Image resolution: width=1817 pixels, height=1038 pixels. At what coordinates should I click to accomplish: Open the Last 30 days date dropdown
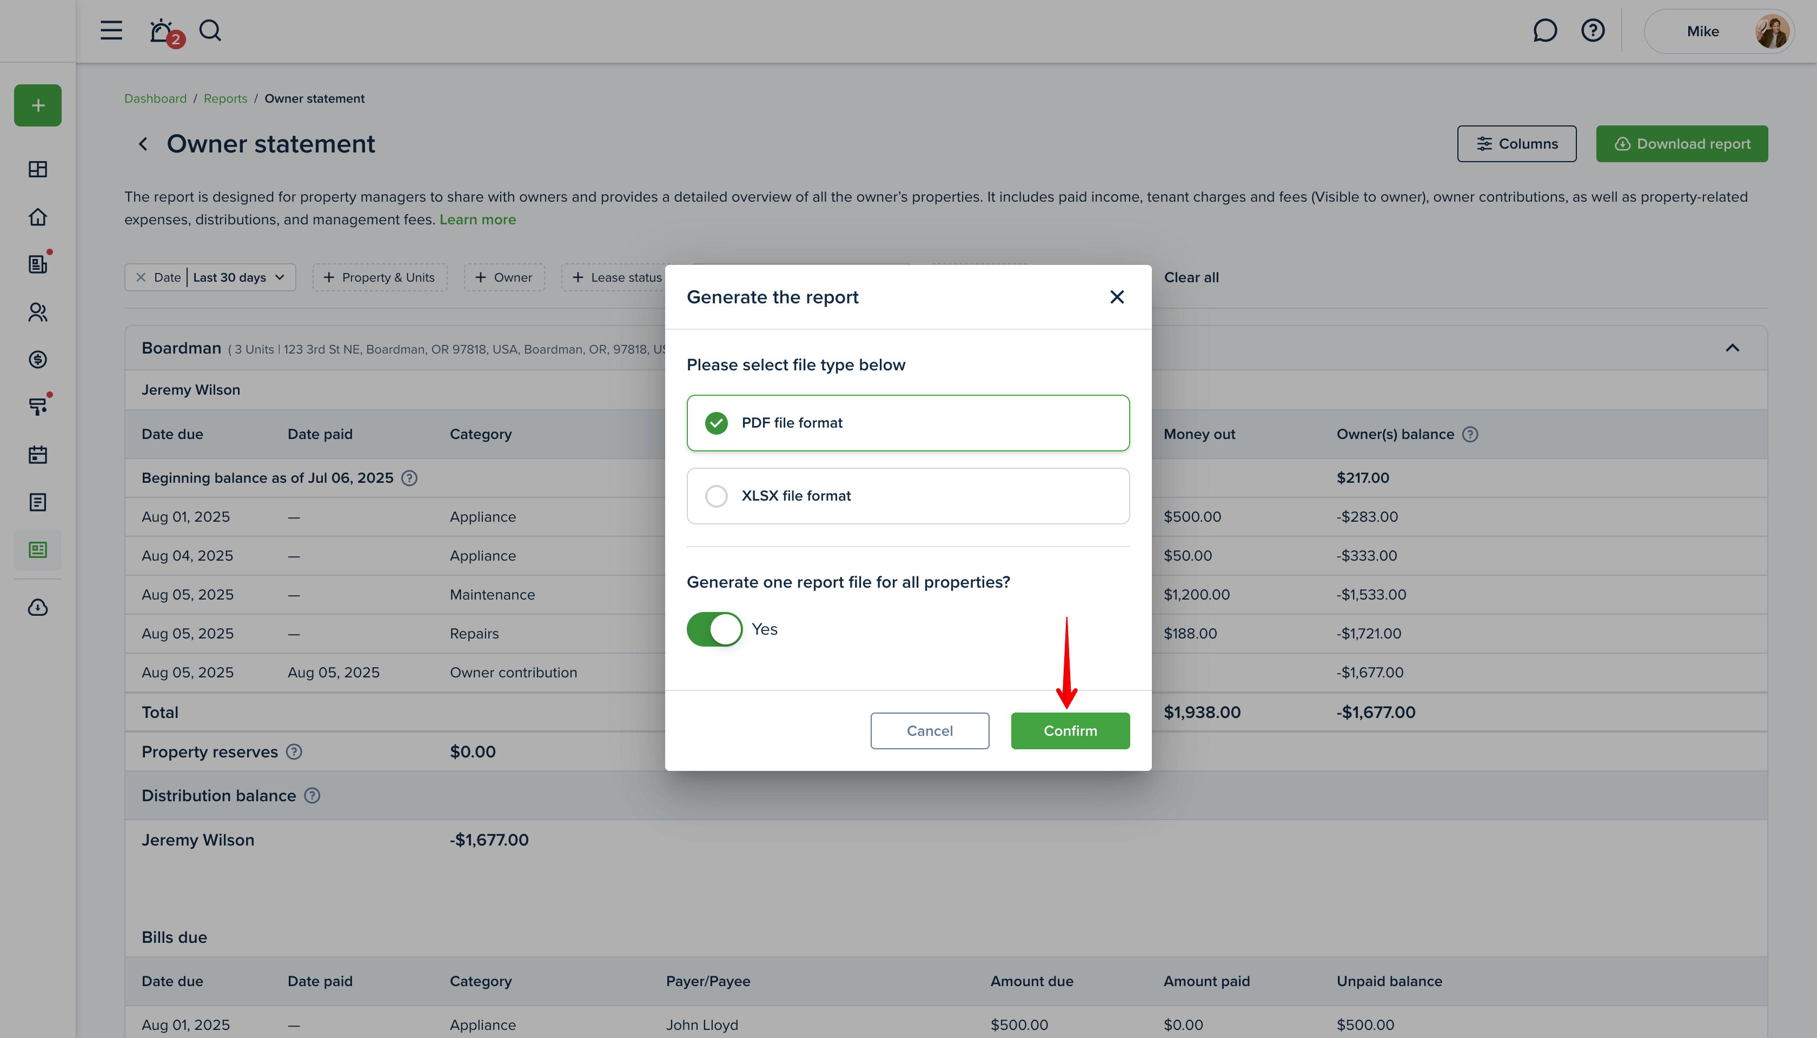pos(239,277)
